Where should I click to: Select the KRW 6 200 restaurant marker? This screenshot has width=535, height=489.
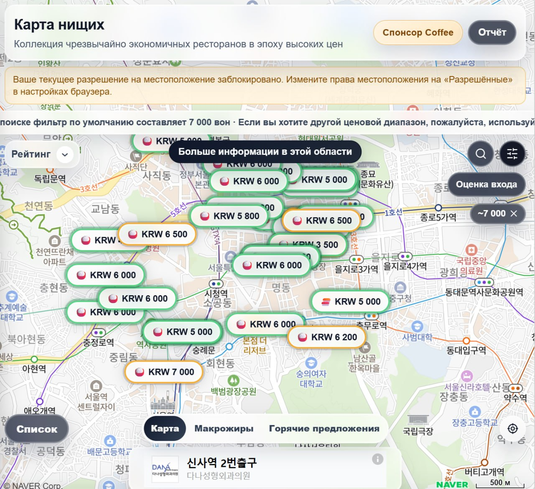pyautogui.click(x=327, y=337)
